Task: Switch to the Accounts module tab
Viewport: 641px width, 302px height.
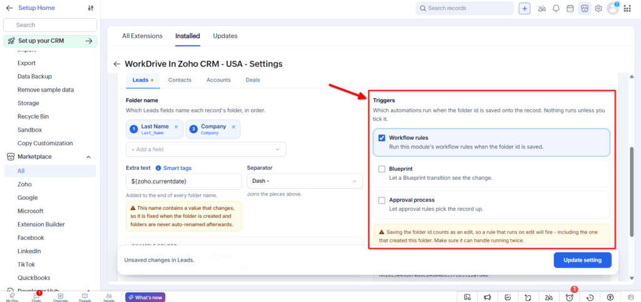Action: pos(218,80)
